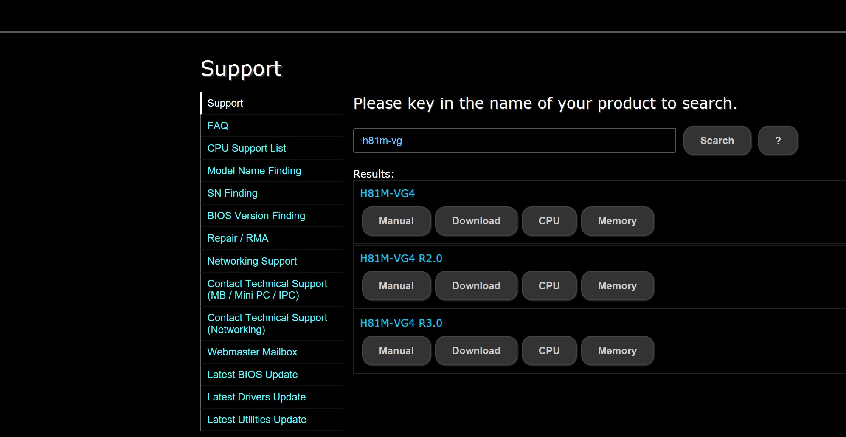Open CPU Support List sidebar link
This screenshot has height=437, width=846.
coord(272,148)
